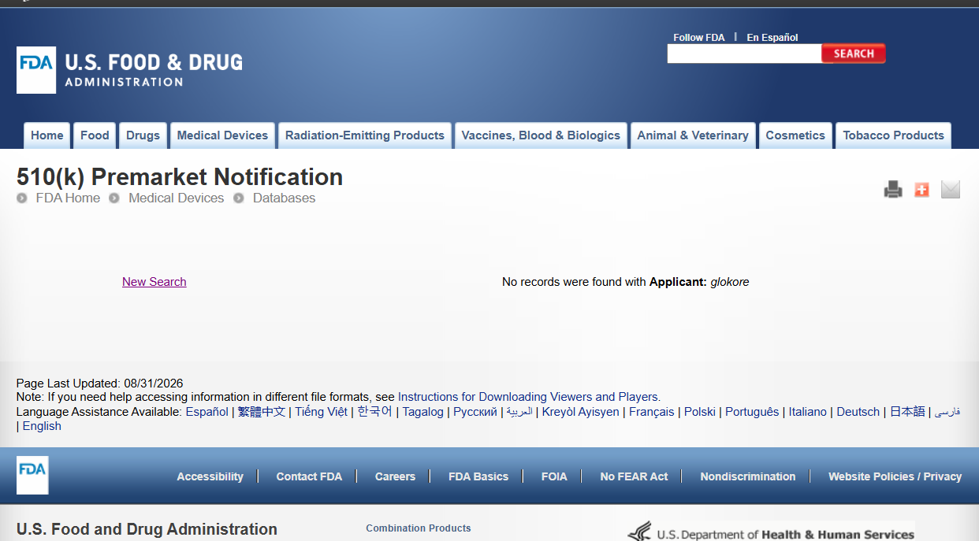
Task: Select Farsi language assistance link
Action: [947, 412]
